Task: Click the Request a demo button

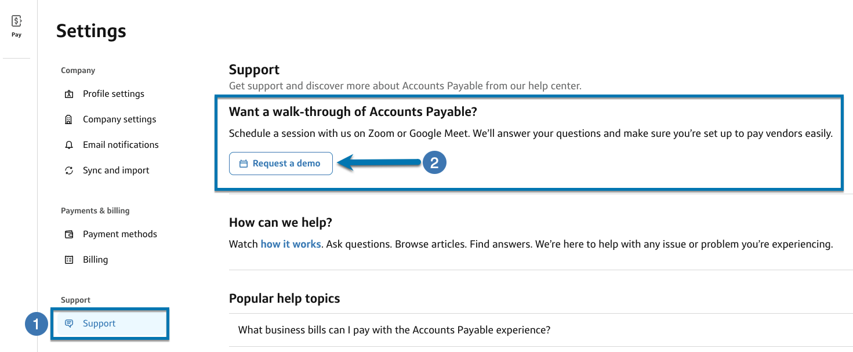Action: click(281, 164)
